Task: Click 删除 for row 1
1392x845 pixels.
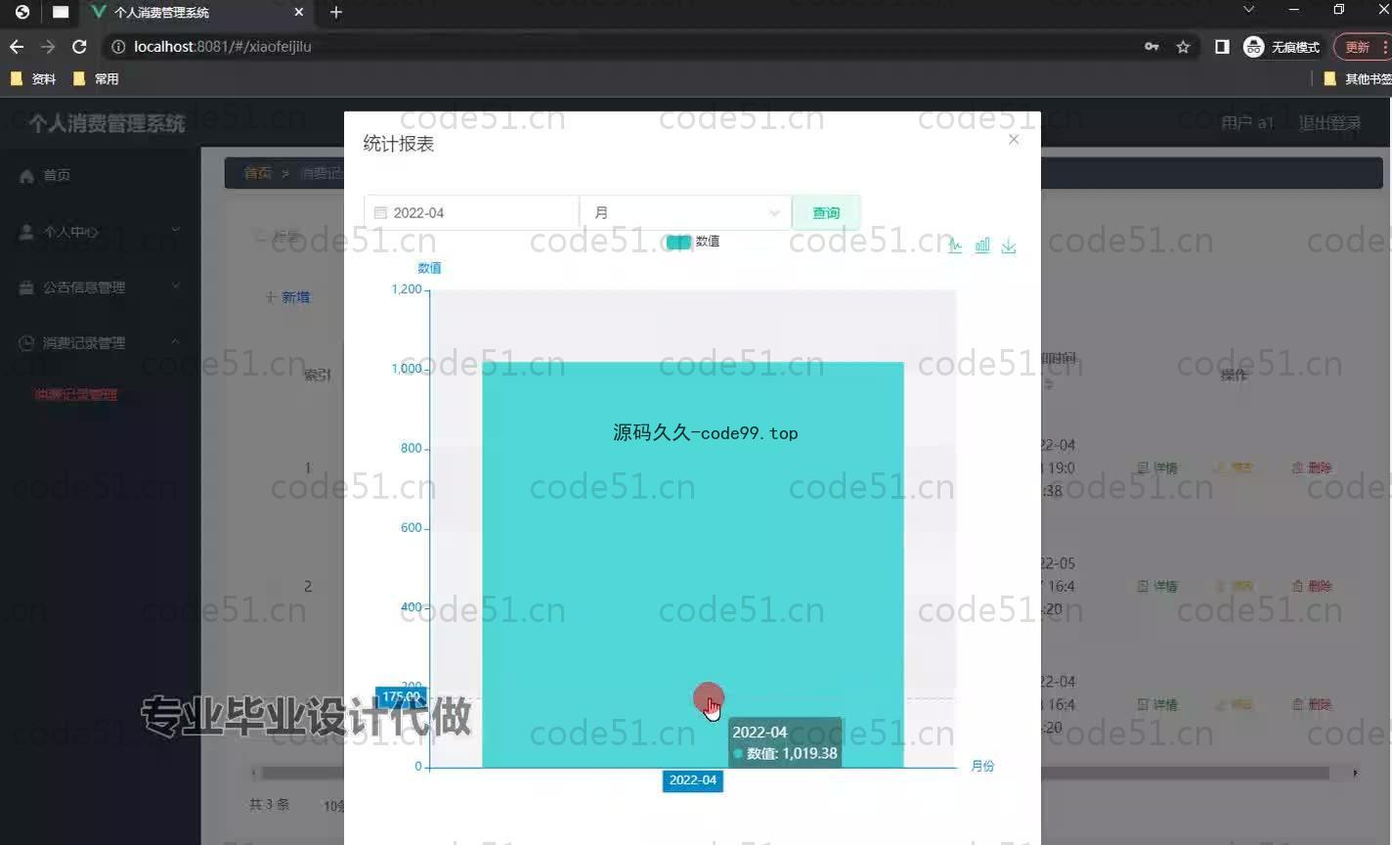Action: click(1312, 467)
